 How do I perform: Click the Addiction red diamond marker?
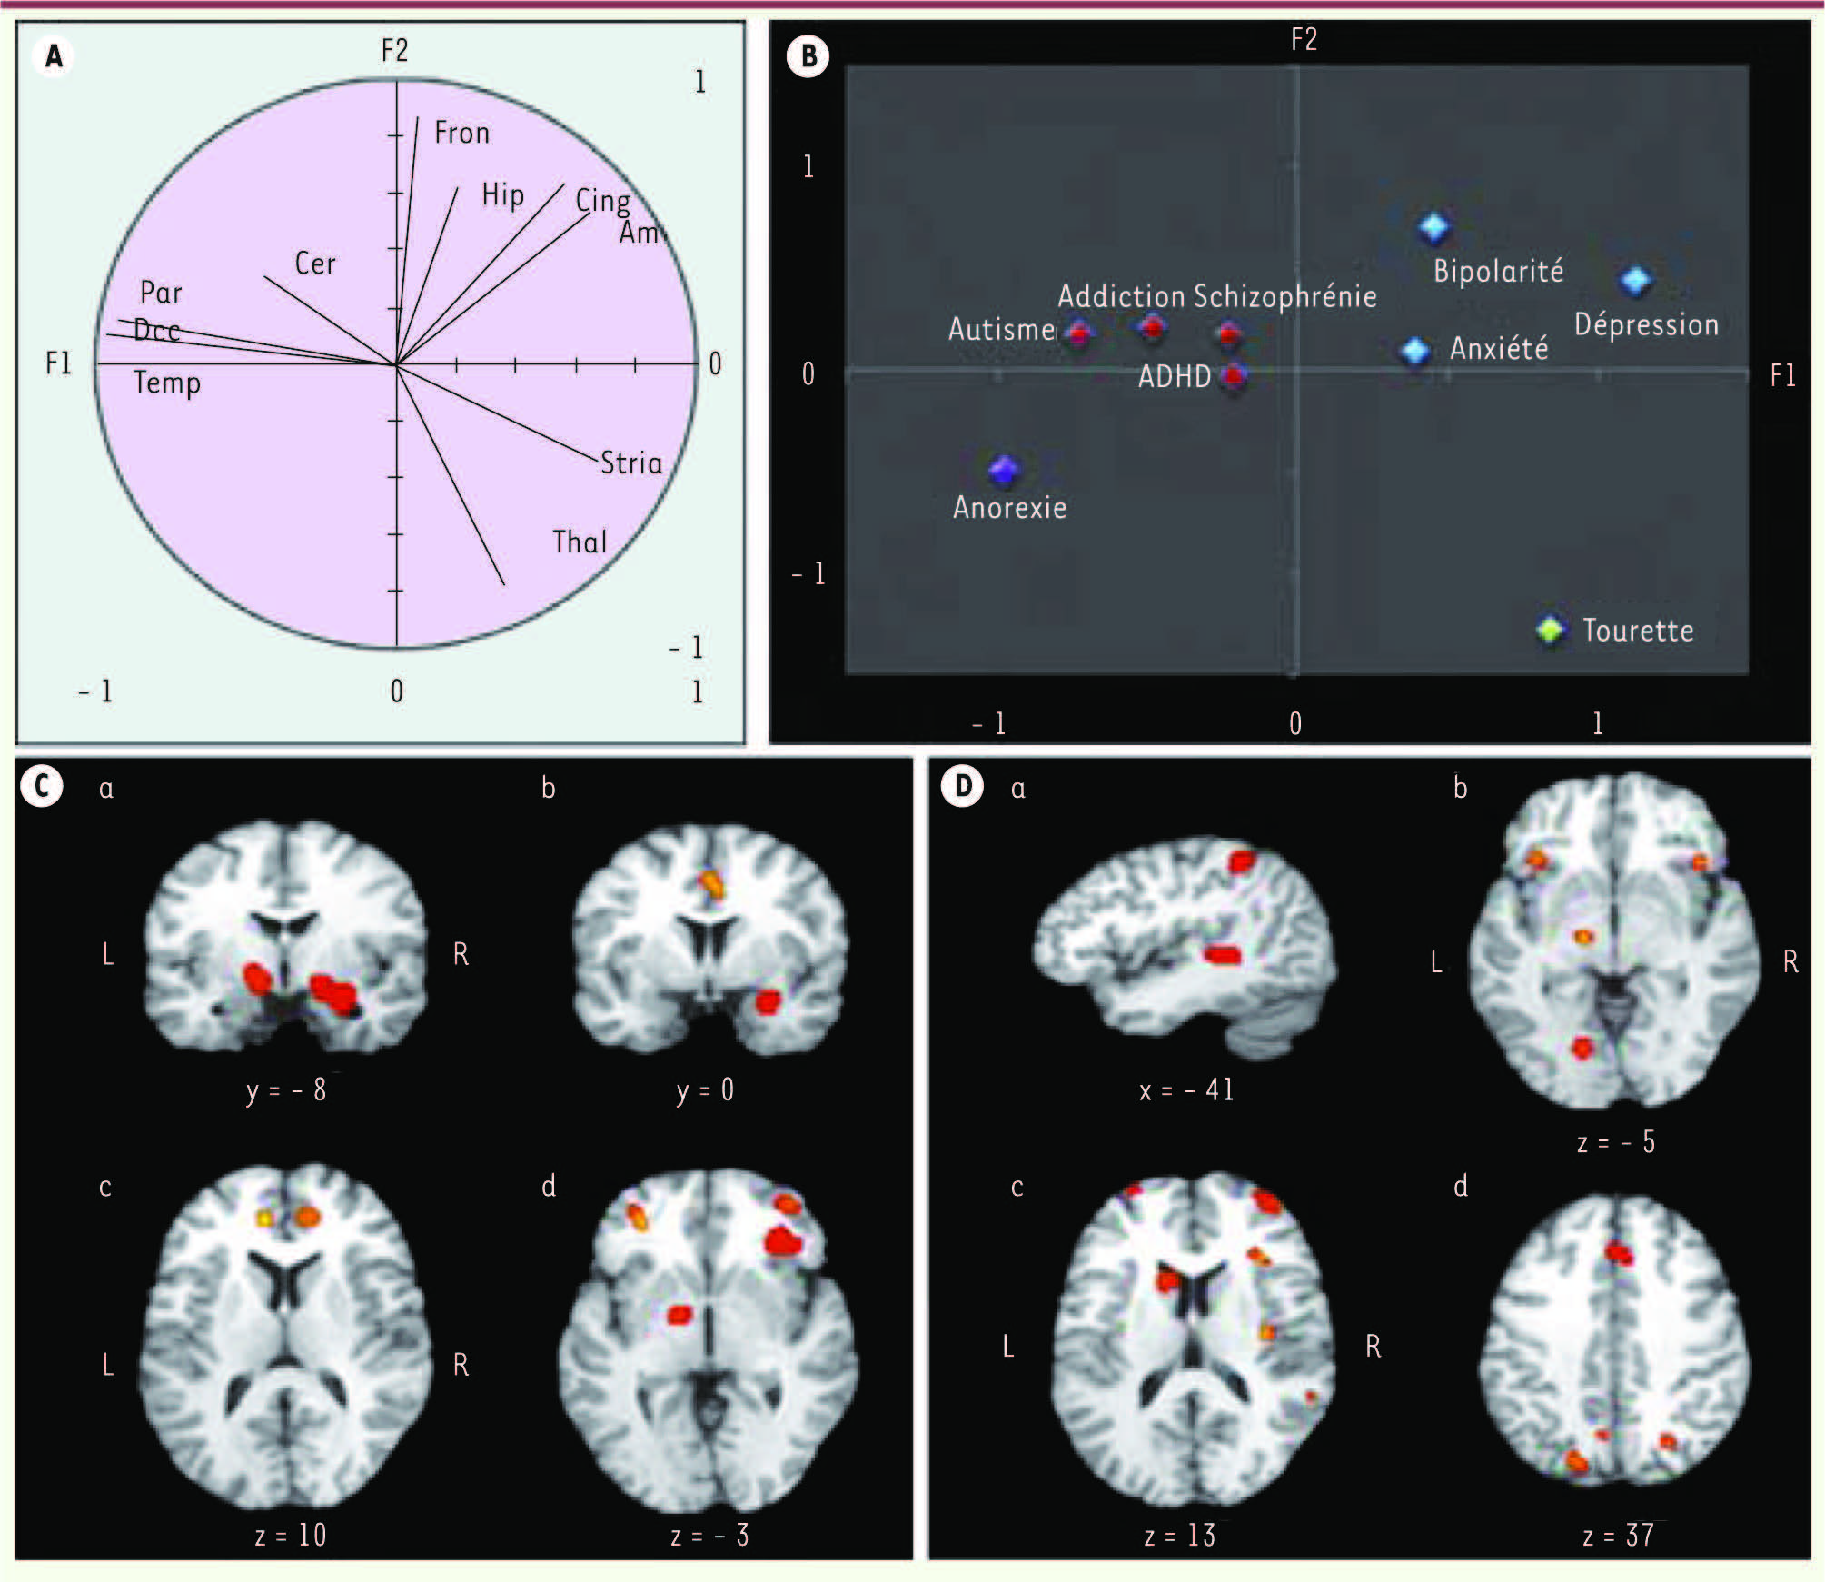(x=1153, y=327)
